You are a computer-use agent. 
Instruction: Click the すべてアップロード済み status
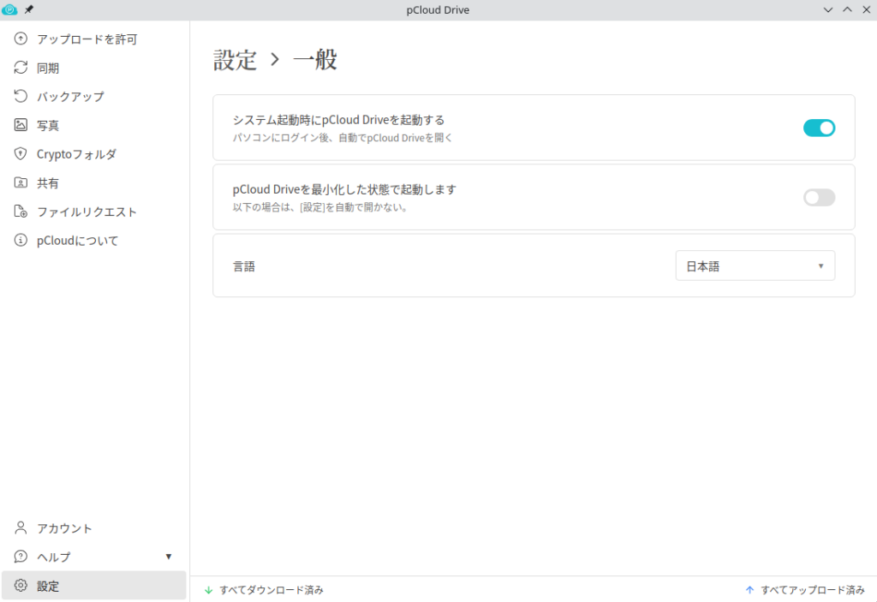812,590
